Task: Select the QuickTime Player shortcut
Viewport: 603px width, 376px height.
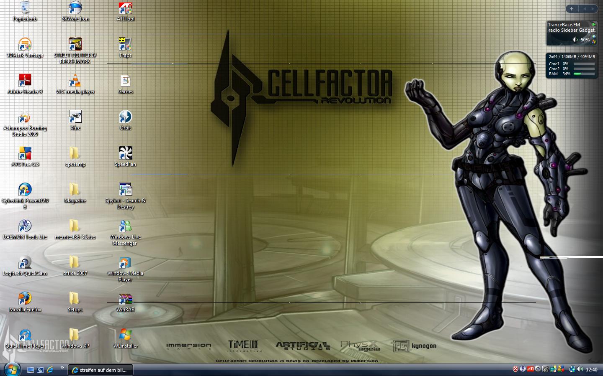Action: tap(25, 338)
